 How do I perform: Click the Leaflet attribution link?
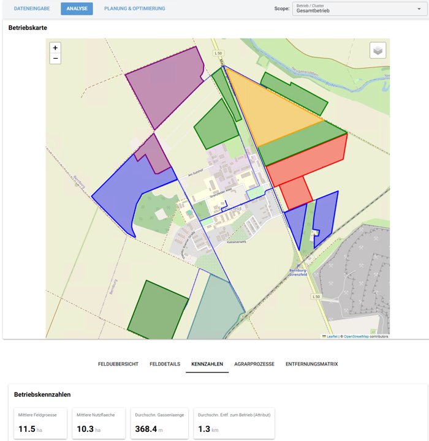click(332, 336)
